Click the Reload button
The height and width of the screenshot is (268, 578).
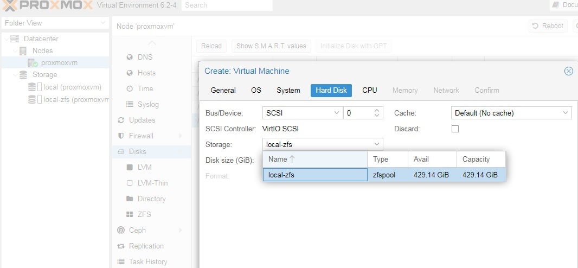coord(211,46)
